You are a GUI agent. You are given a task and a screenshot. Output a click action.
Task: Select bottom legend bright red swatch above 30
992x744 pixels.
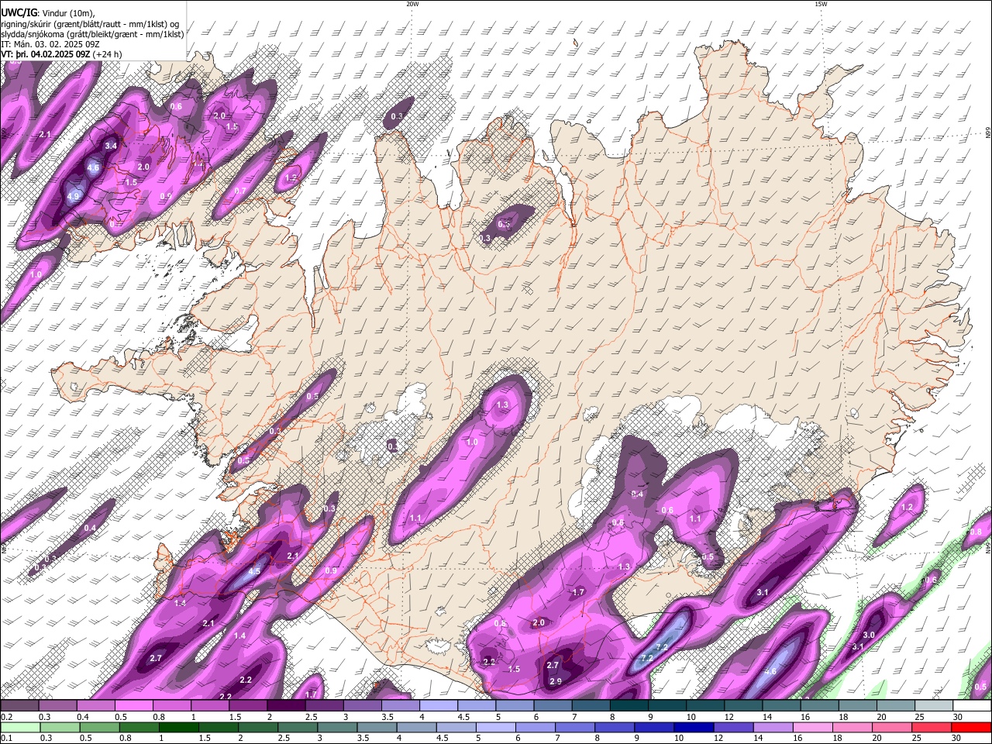point(971,727)
